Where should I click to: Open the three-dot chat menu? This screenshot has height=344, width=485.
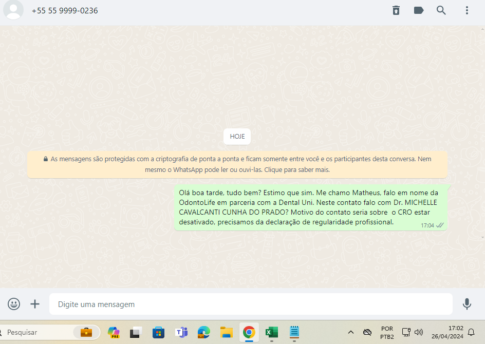[x=467, y=10]
